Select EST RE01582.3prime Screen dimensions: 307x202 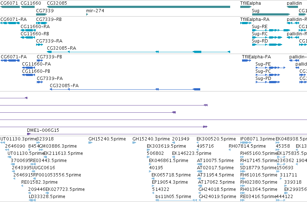(x=39, y=182)
